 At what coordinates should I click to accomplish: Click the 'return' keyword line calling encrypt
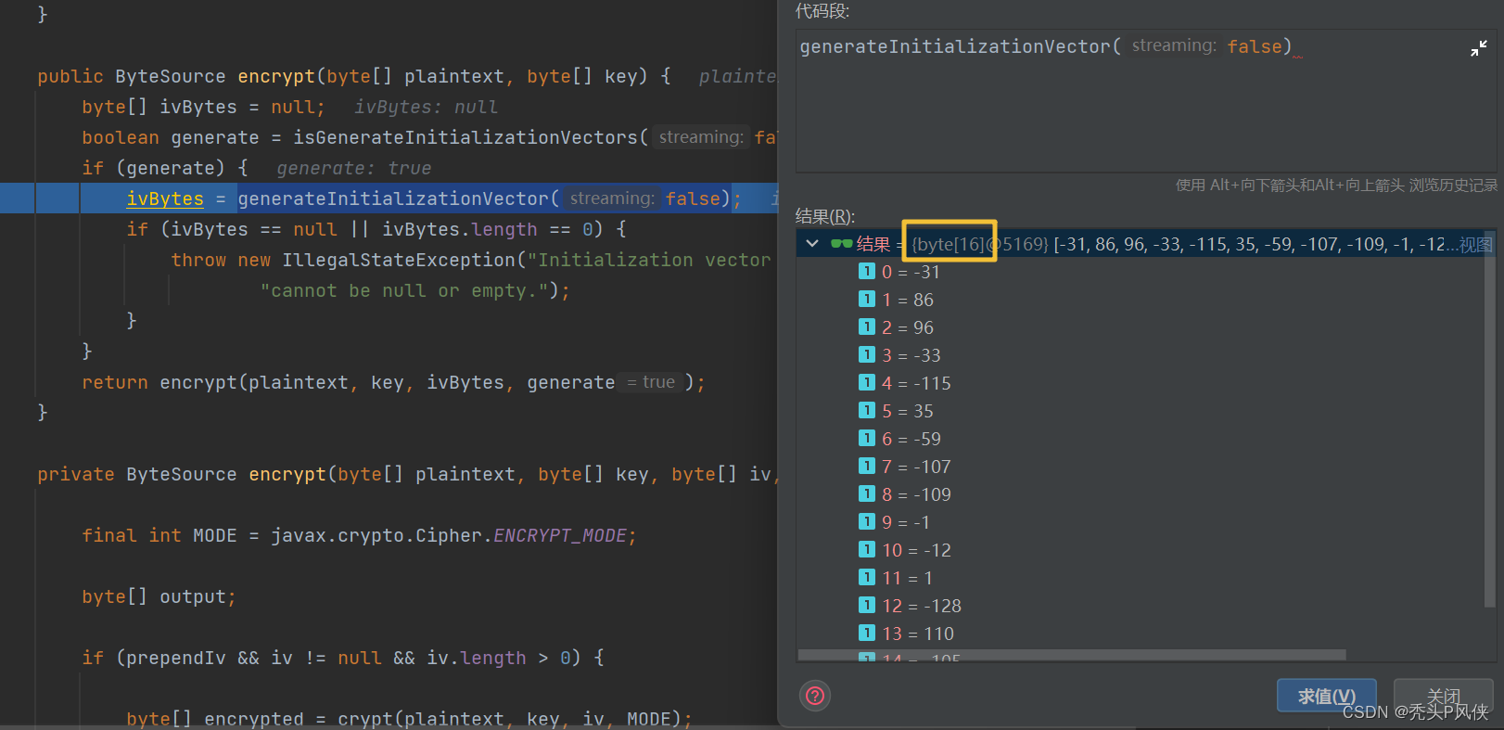pos(115,382)
